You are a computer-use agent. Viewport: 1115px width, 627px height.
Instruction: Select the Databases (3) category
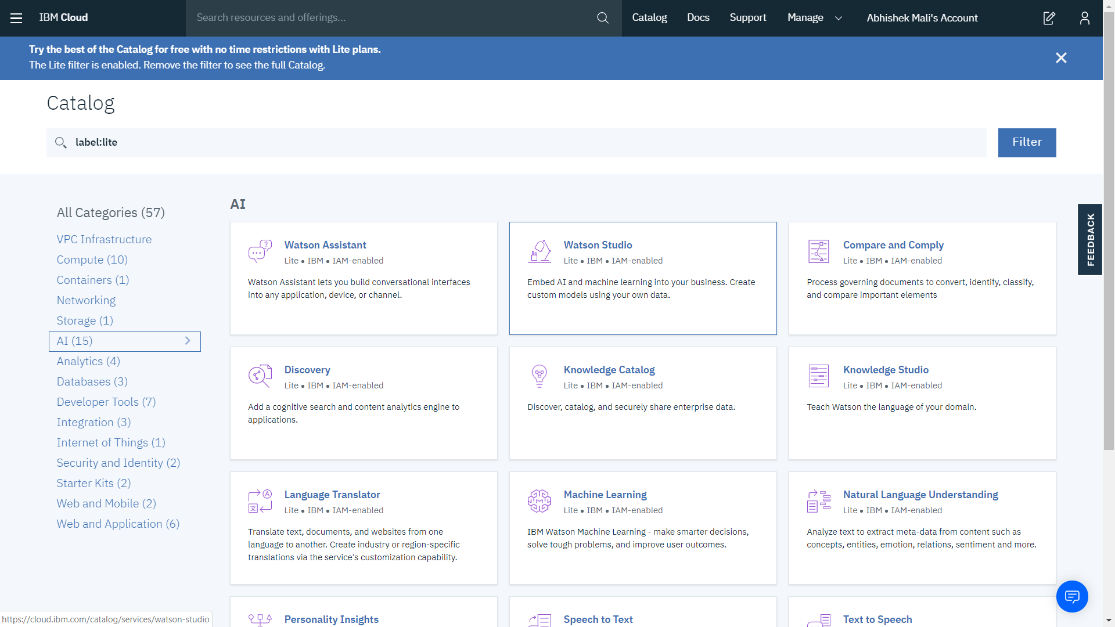(x=92, y=381)
